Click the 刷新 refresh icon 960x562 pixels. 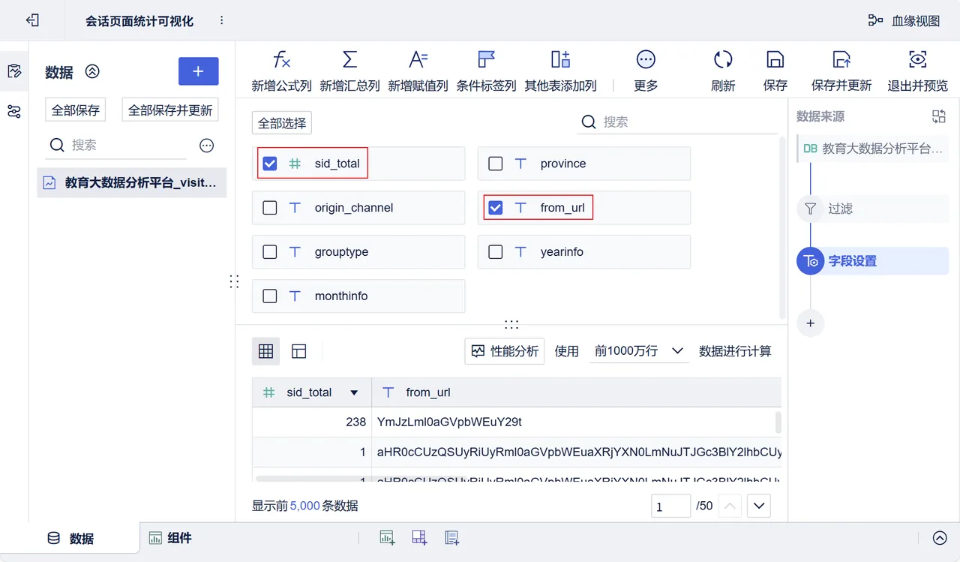coord(723,59)
